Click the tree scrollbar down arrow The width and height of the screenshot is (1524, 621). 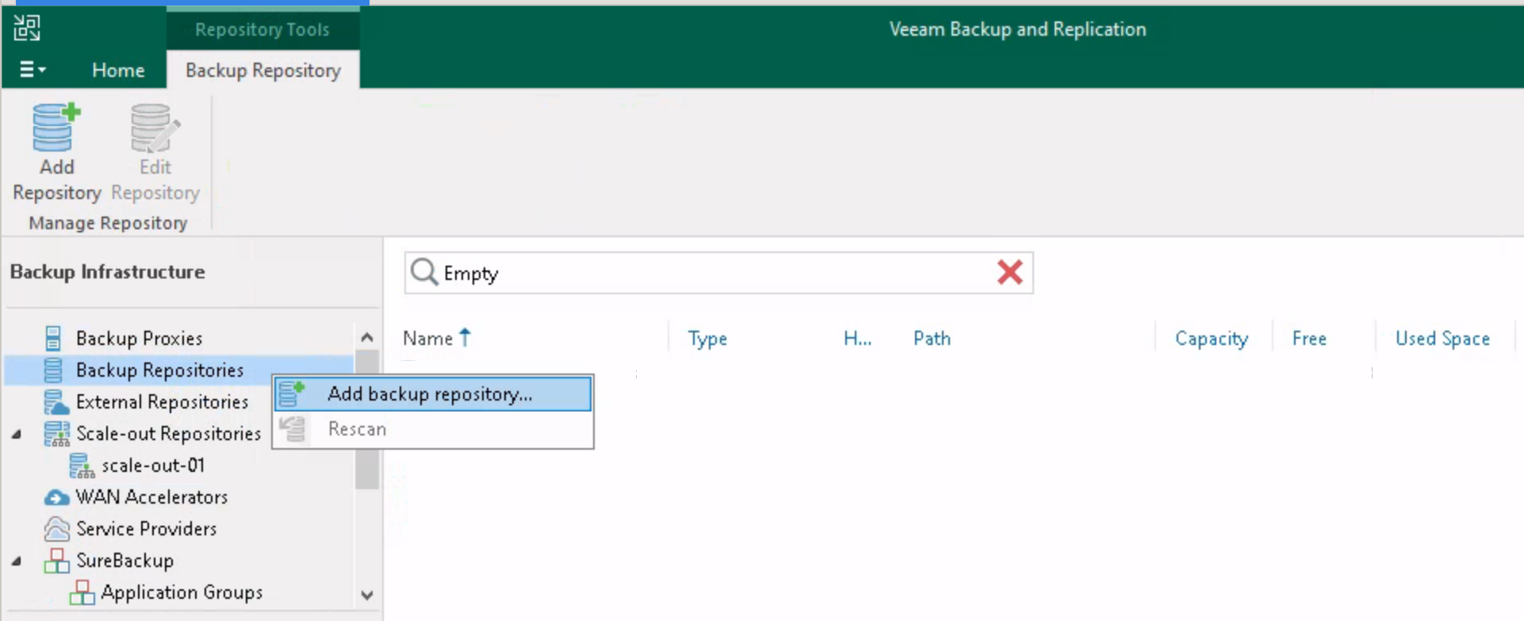point(366,595)
